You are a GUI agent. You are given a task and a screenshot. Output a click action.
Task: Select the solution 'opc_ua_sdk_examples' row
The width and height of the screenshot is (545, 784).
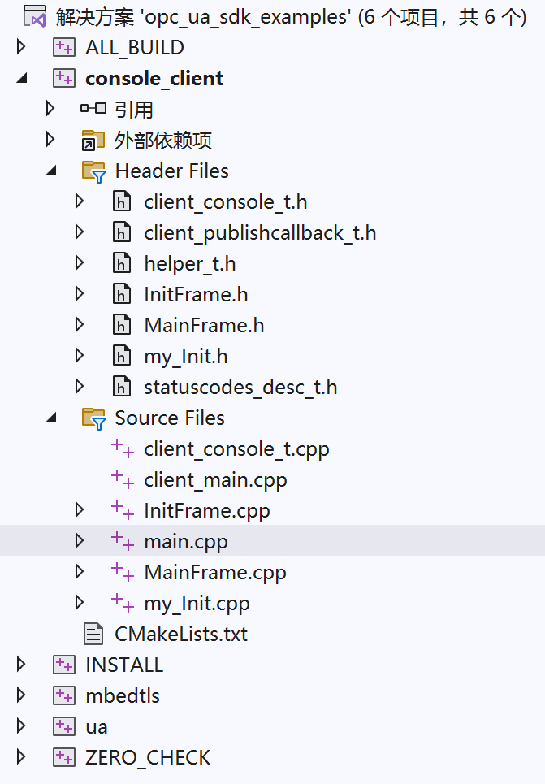tap(291, 17)
